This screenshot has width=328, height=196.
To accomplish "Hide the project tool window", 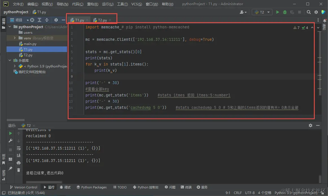I will (x=63, y=20).
